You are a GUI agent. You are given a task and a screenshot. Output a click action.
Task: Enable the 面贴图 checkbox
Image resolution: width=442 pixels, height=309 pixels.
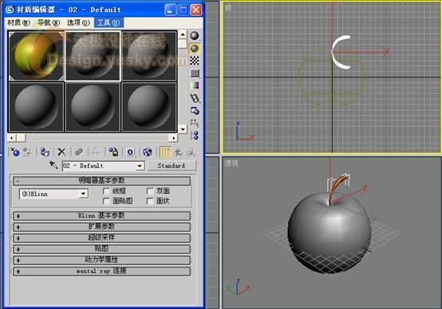pyautogui.click(x=106, y=201)
